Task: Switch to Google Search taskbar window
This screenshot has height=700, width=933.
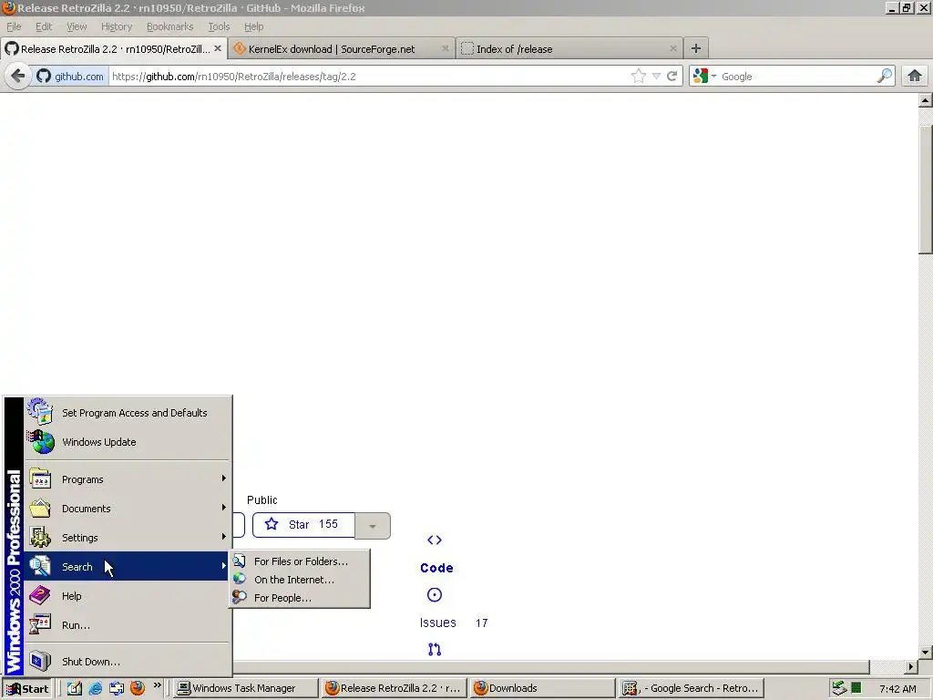Action: tap(691, 689)
